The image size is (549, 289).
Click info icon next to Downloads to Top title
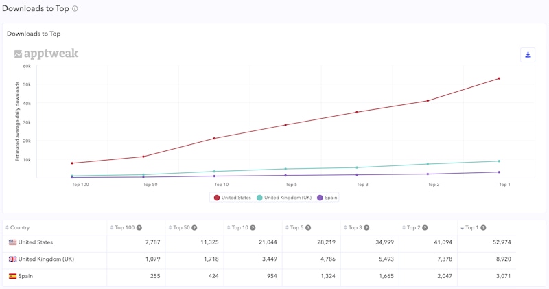(x=75, y=9)
